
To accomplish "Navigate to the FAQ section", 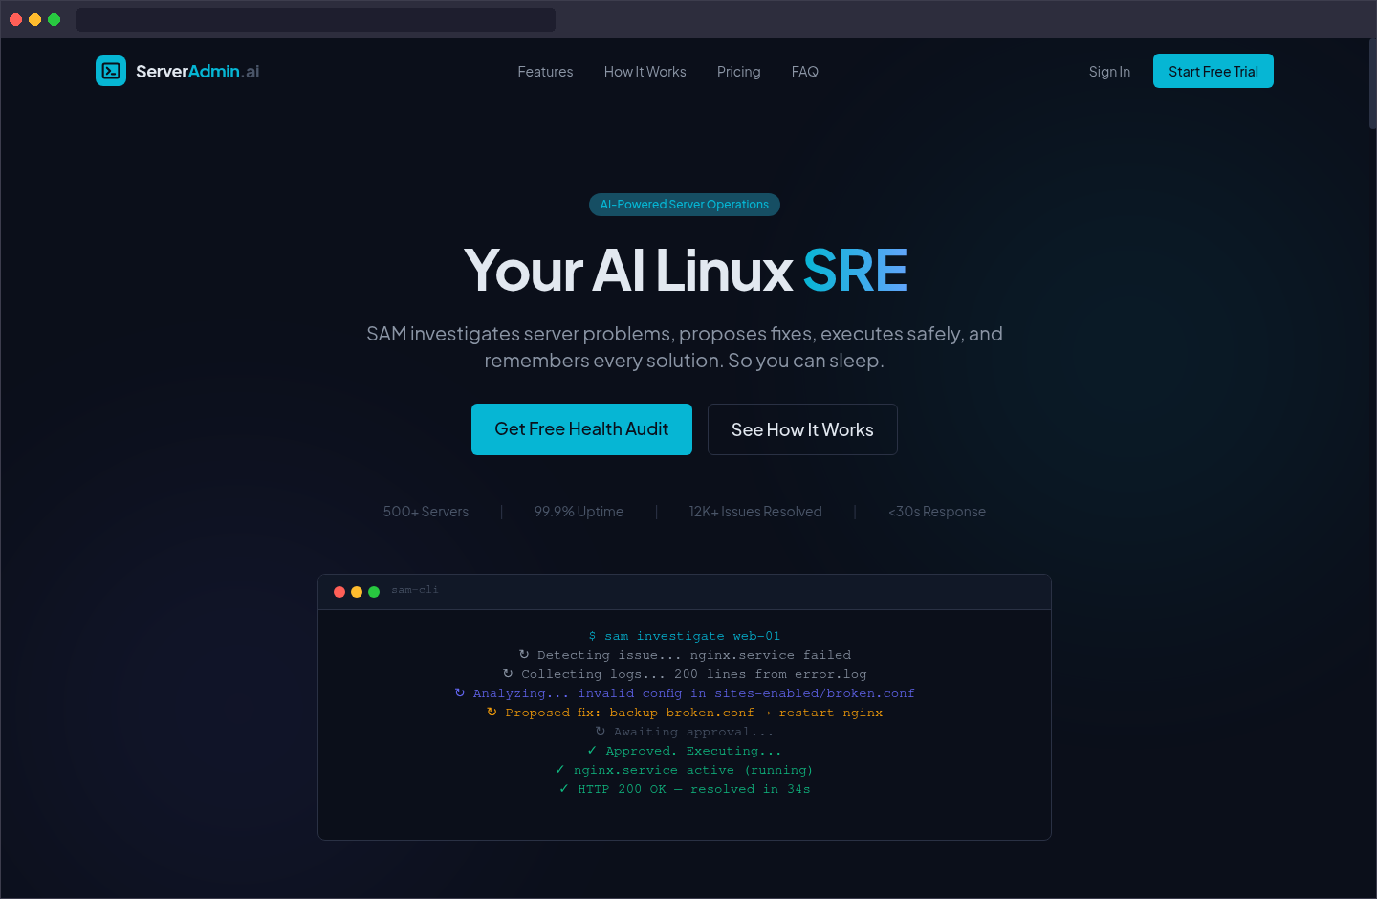I will pos(804,72).
